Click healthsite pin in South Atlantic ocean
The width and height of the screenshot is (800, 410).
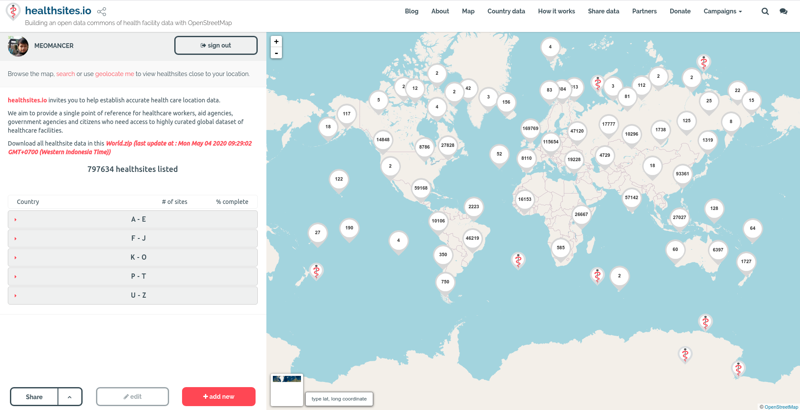518,260
